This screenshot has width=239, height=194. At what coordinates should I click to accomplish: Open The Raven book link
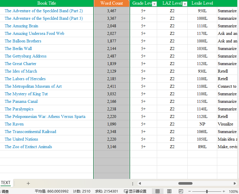tap(14, 124)
